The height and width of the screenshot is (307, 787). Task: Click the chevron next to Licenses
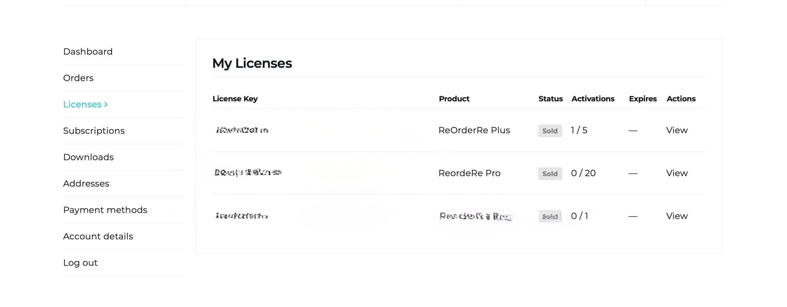[x=106, y=104]
